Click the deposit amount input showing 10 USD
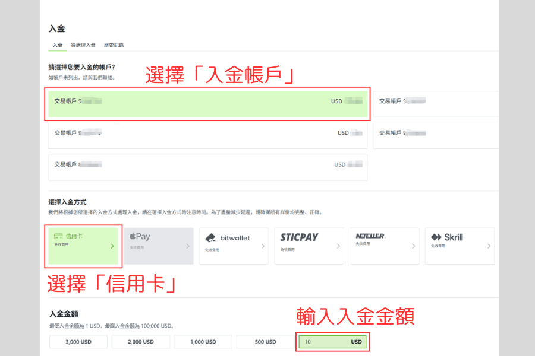The width and height of the screenshot is (535, 356). tap(332, 342)
